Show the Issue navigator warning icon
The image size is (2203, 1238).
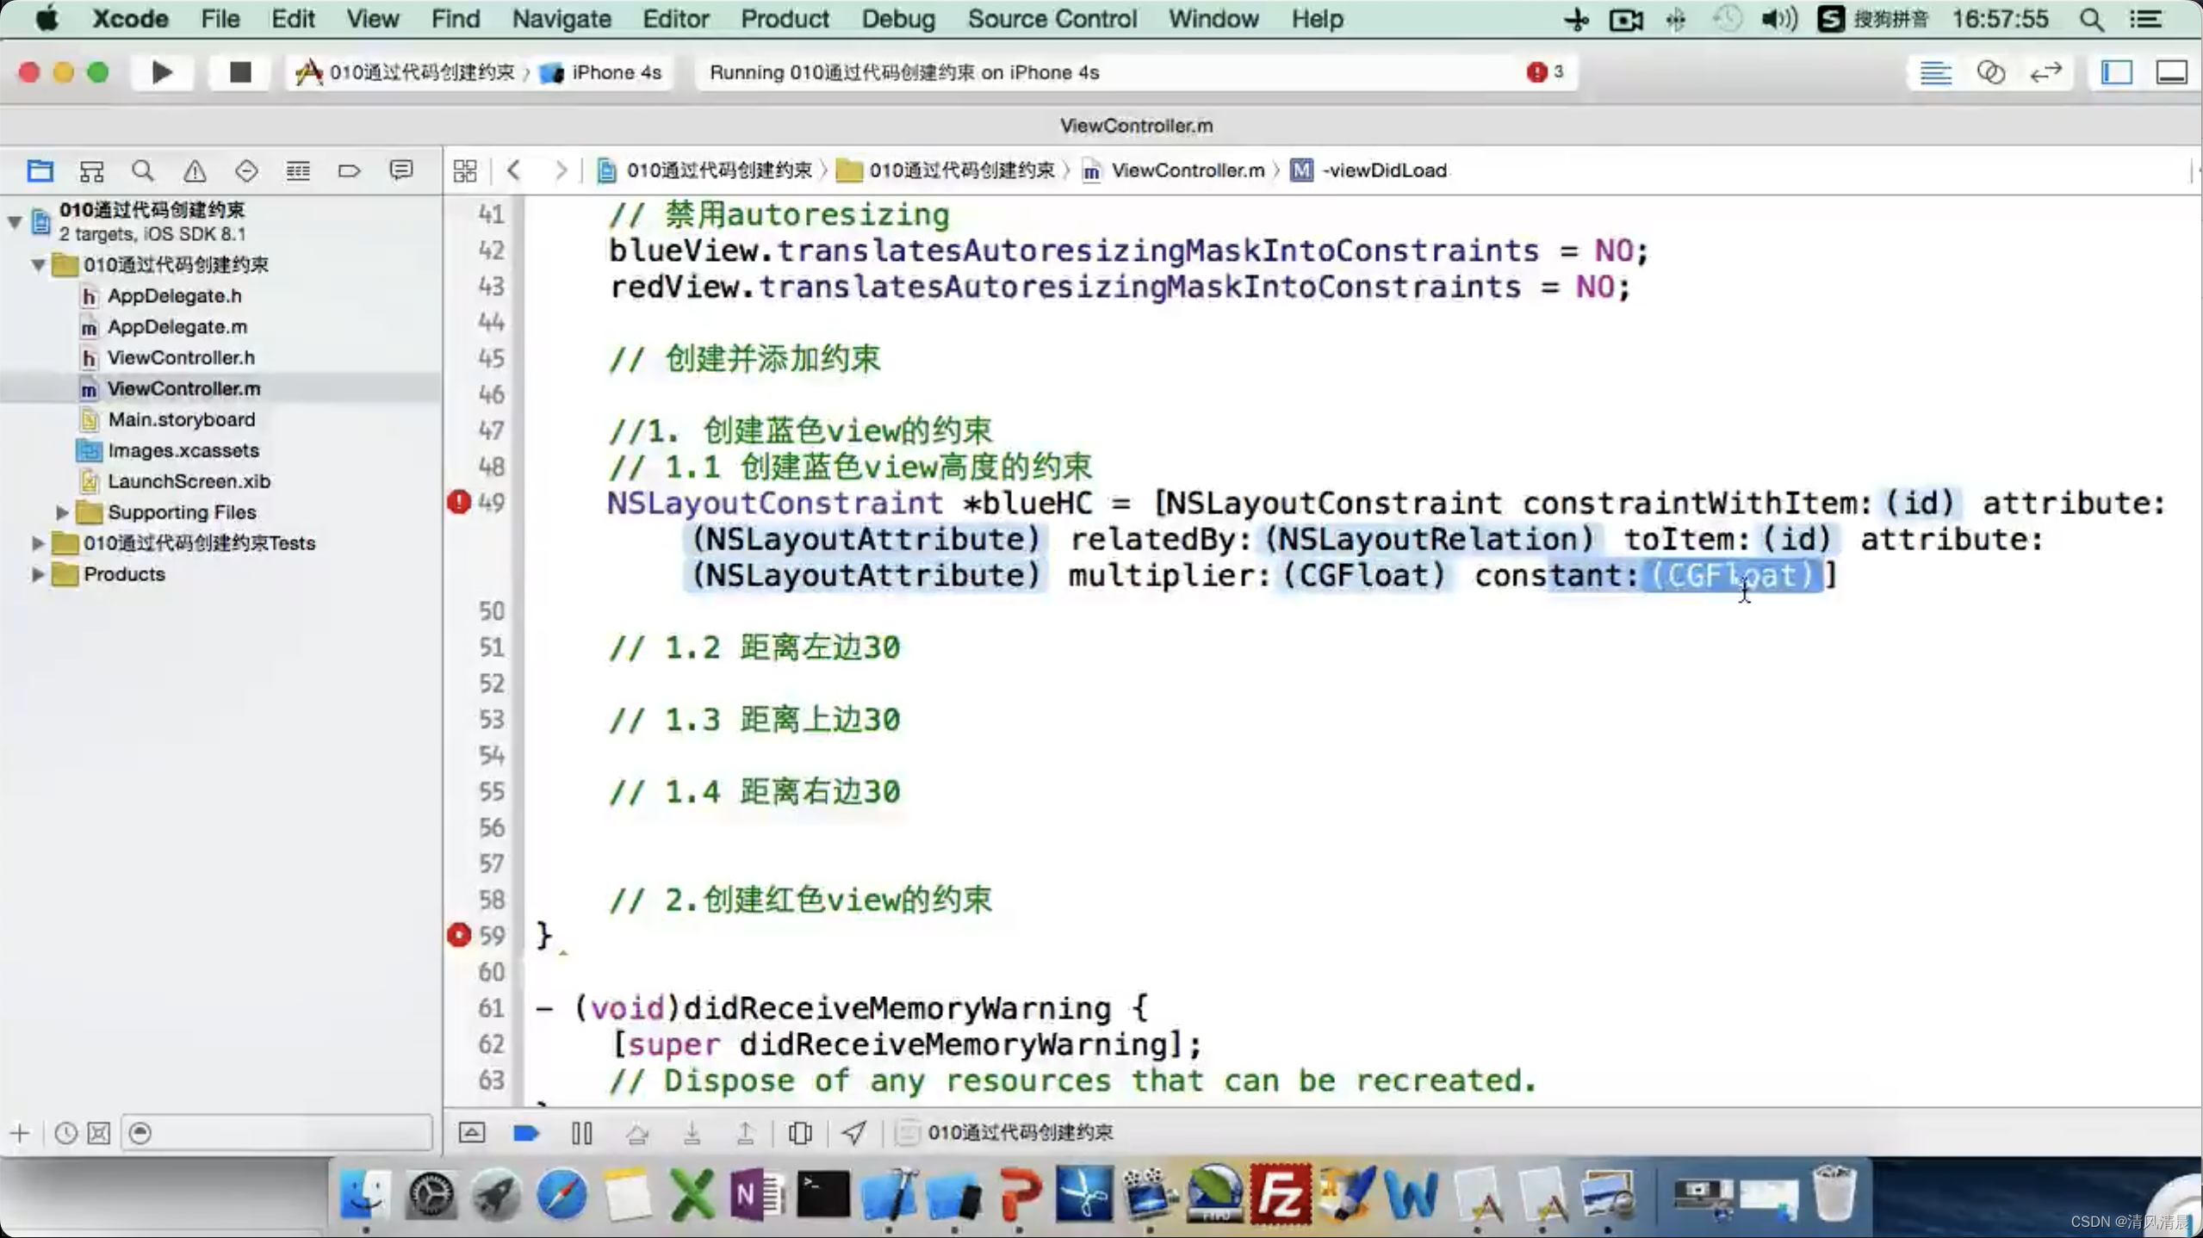(195, 170)
